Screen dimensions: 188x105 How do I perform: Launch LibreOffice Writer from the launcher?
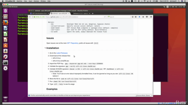[x=5, y=28]
